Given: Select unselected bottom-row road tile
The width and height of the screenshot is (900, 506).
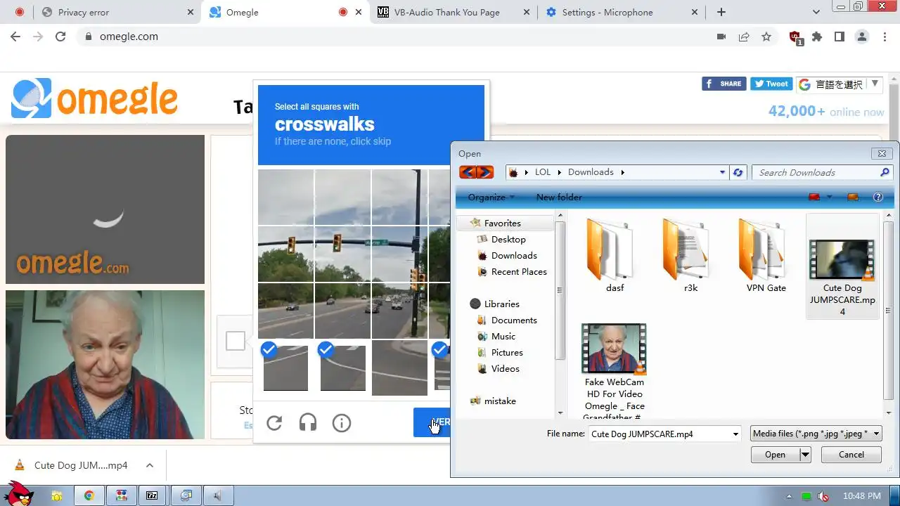Looking at the screenshot, I should 399,368.
